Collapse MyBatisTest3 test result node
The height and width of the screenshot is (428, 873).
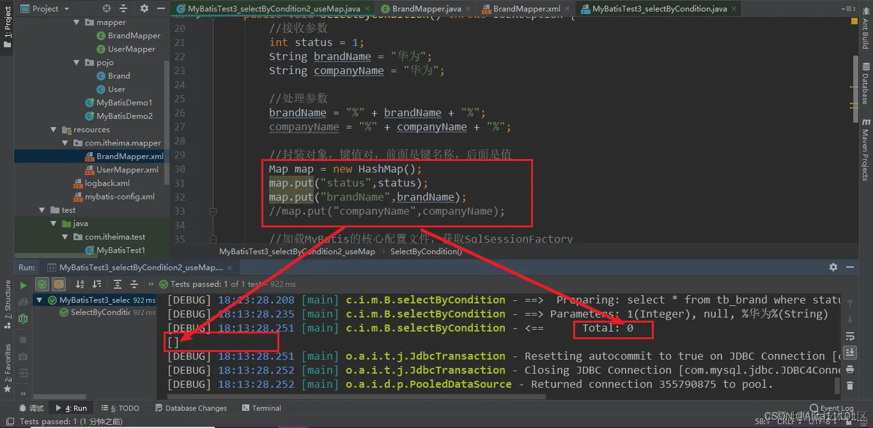[x=40, y=300]
